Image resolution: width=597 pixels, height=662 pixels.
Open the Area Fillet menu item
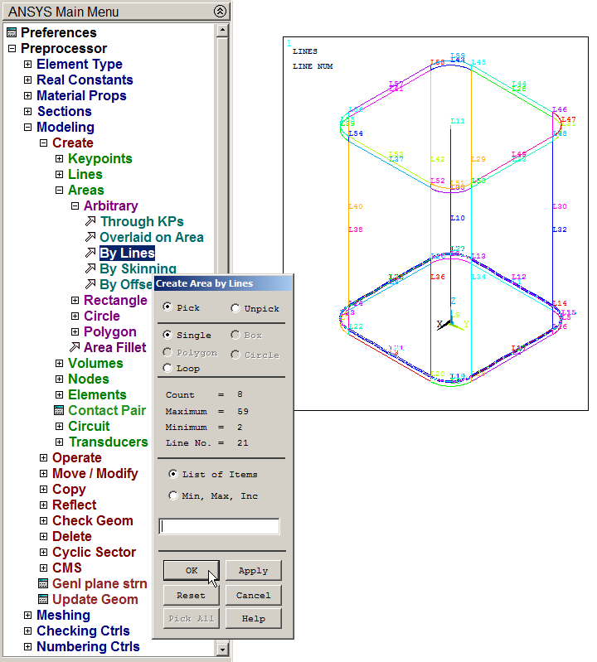[x=115, y=347]
